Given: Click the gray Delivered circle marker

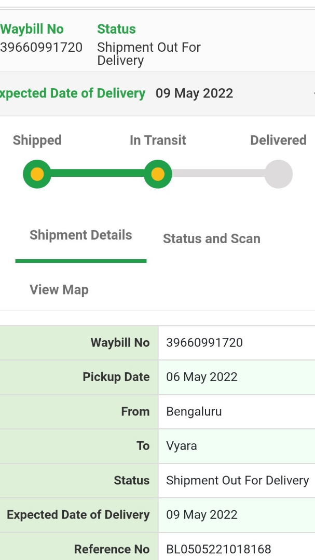Looking at the screenshot, I should [279, 174].
